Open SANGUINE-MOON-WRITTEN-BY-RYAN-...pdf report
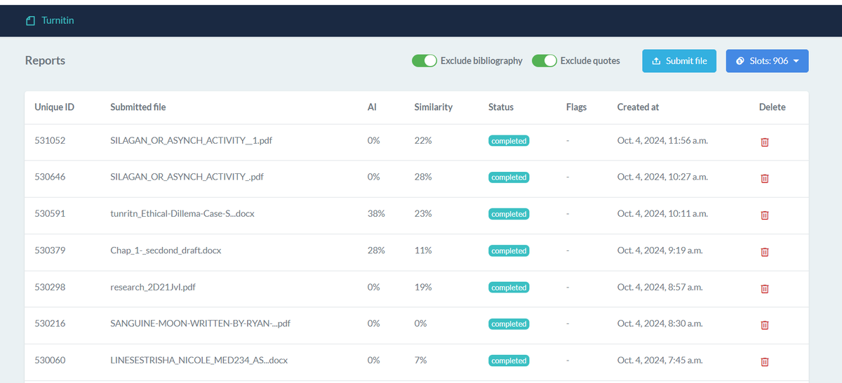842x383 pixels. point(200,323)
